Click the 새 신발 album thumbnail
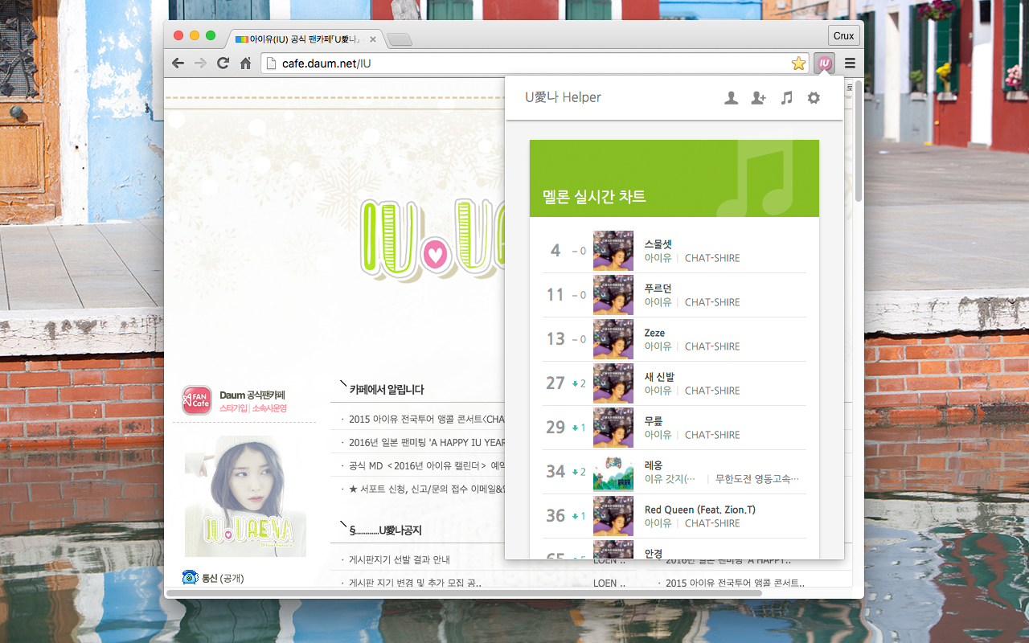This screenshot has width=1029, height=643. [x=613, y=383]
